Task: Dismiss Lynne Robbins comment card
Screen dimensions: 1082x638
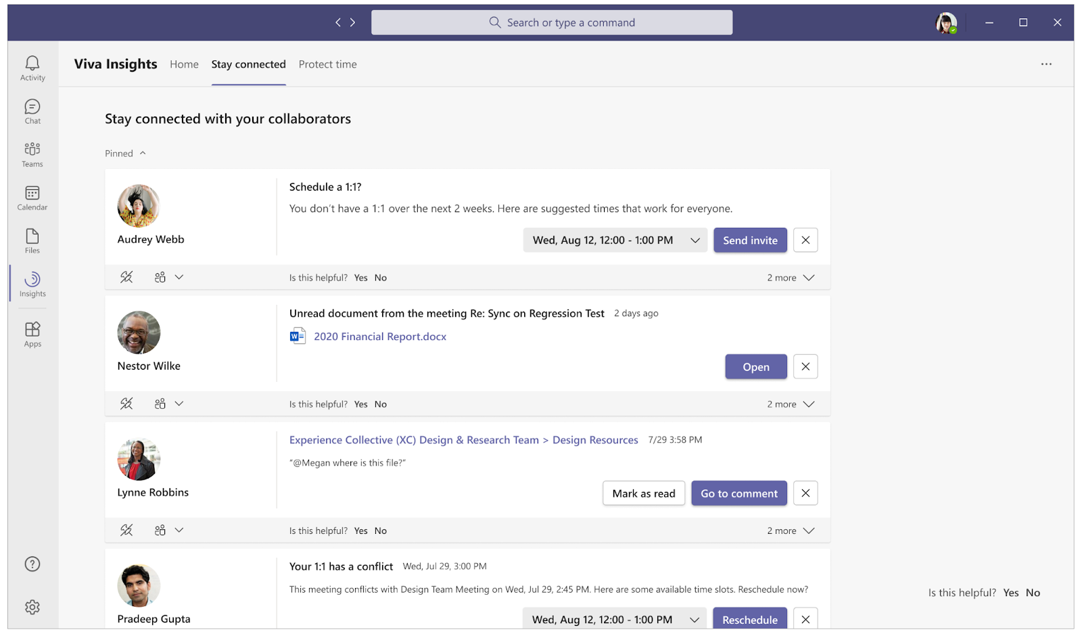Action: 805,493
